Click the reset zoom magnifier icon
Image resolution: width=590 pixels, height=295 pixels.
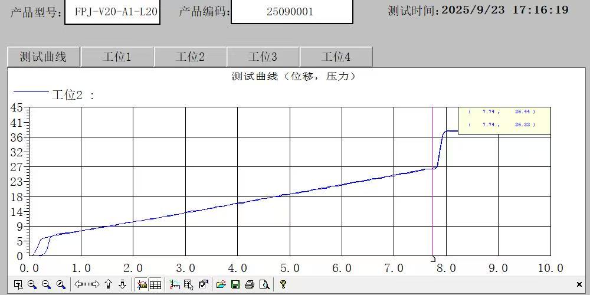[61, 284]
